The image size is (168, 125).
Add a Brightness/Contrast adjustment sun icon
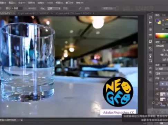click(164, 50)
